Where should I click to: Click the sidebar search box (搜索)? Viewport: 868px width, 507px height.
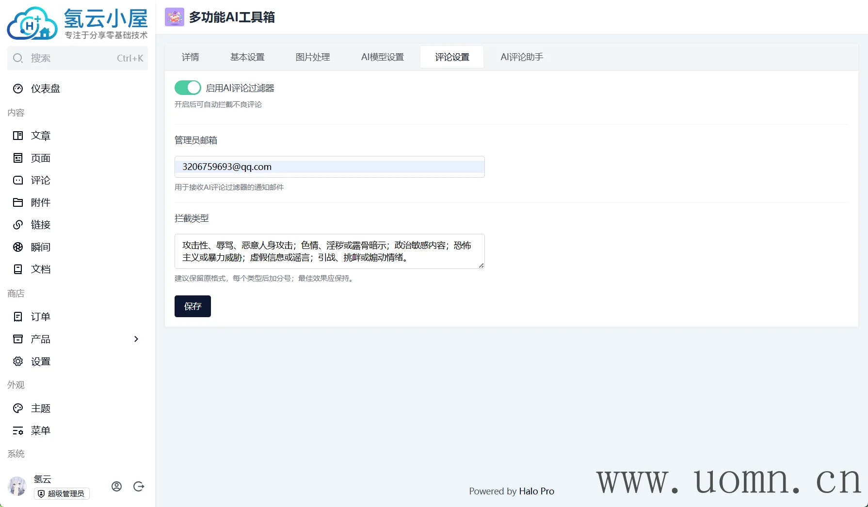78,58
